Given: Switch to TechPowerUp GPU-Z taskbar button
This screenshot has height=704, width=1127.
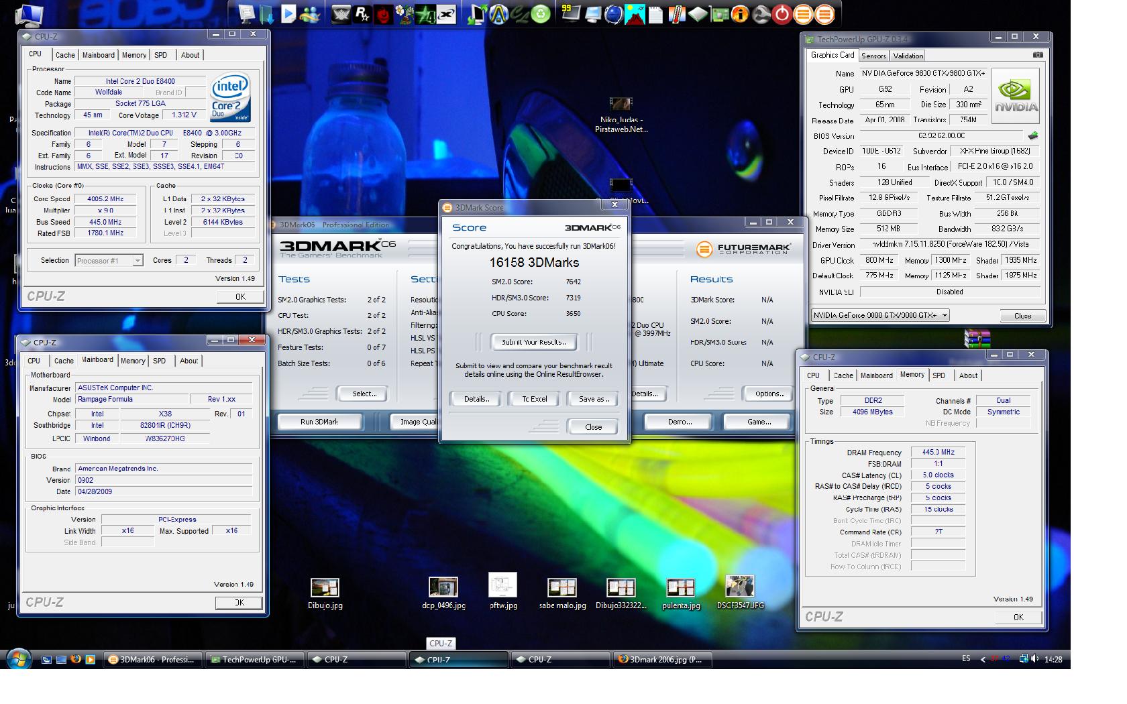Looking at the screenshot, I should coord(256,660).
